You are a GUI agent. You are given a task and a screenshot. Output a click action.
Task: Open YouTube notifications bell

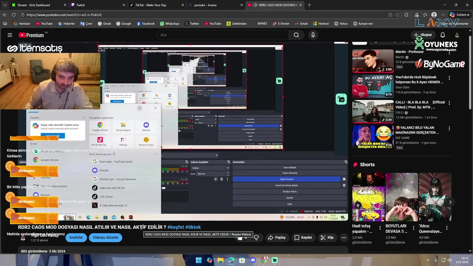[442, 35]
